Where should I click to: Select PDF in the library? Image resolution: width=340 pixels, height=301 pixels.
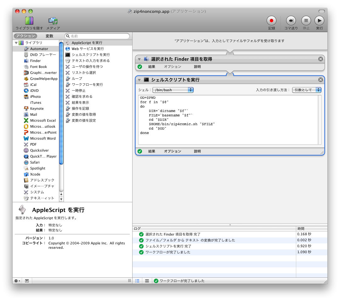[x=36, y=144]
